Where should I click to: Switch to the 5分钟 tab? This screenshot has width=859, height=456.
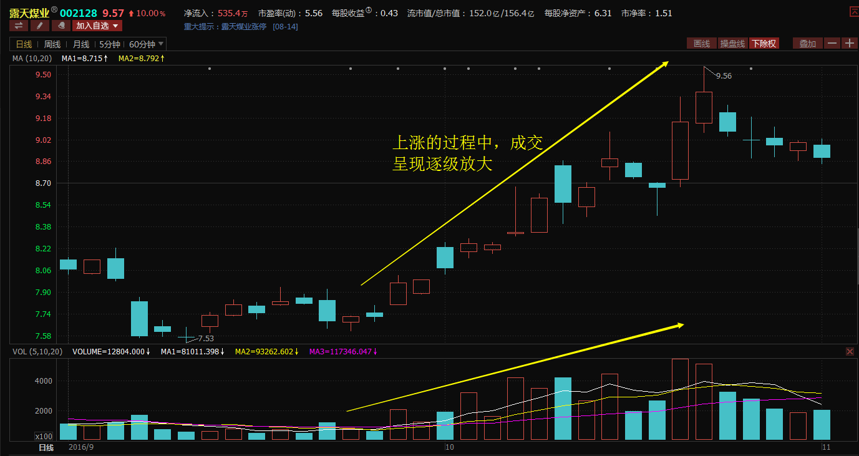coord(110,44)
